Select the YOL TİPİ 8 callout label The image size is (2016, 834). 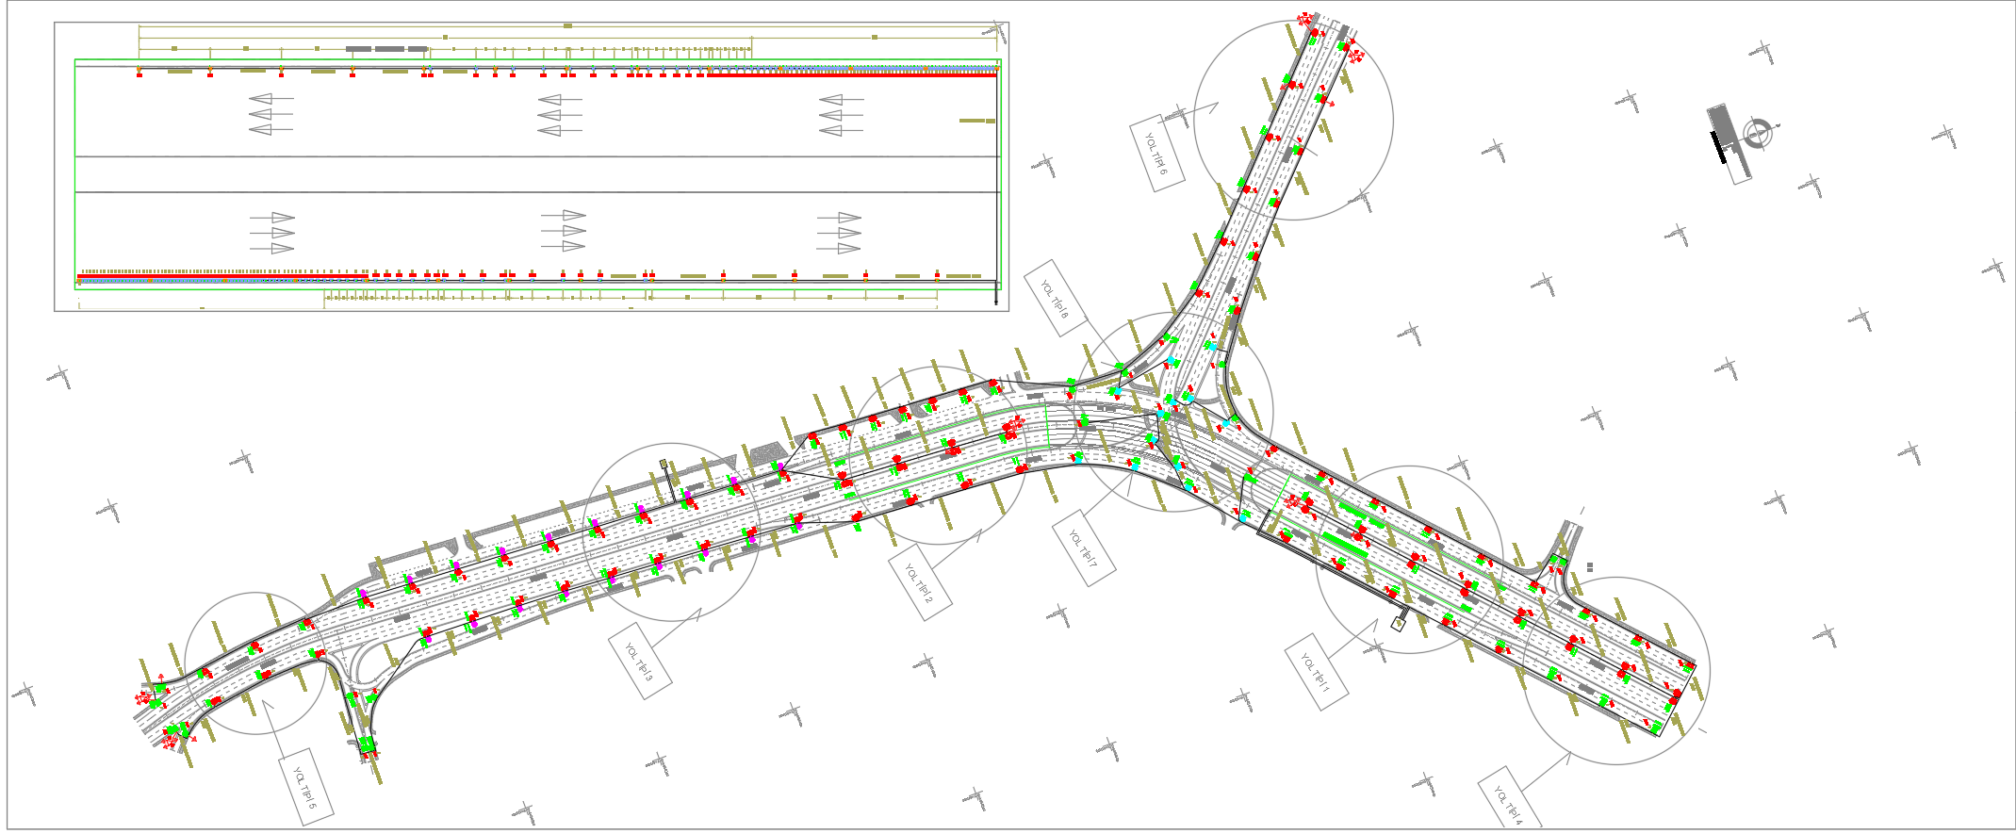coord(1055,298)
